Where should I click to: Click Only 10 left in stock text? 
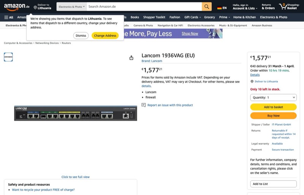click(x=265, y=89)
